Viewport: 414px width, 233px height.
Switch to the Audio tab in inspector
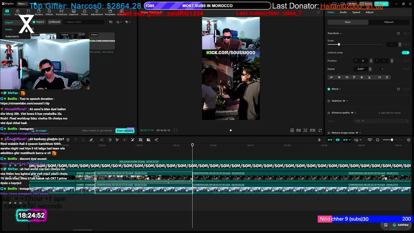coord(343,12)
